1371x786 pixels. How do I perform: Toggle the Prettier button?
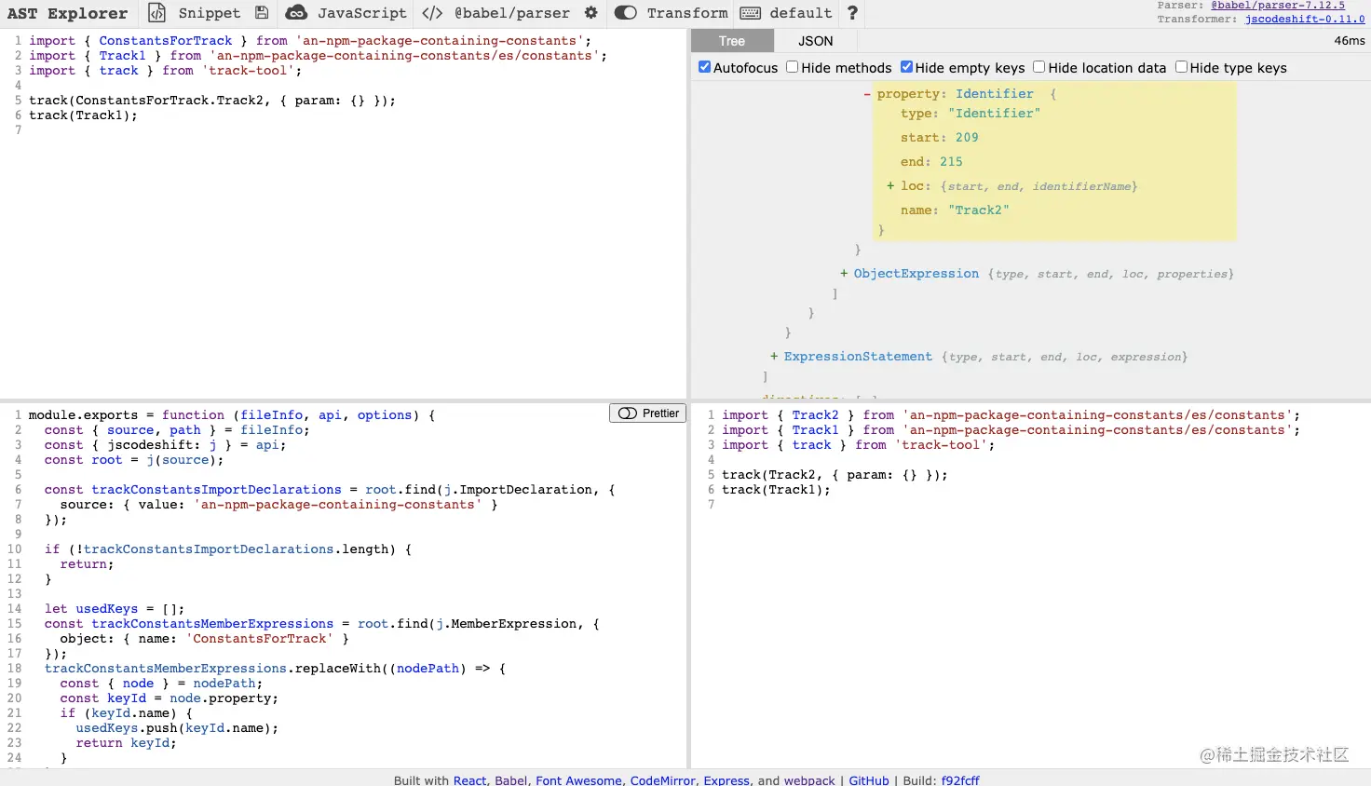[x=648, y=413]
